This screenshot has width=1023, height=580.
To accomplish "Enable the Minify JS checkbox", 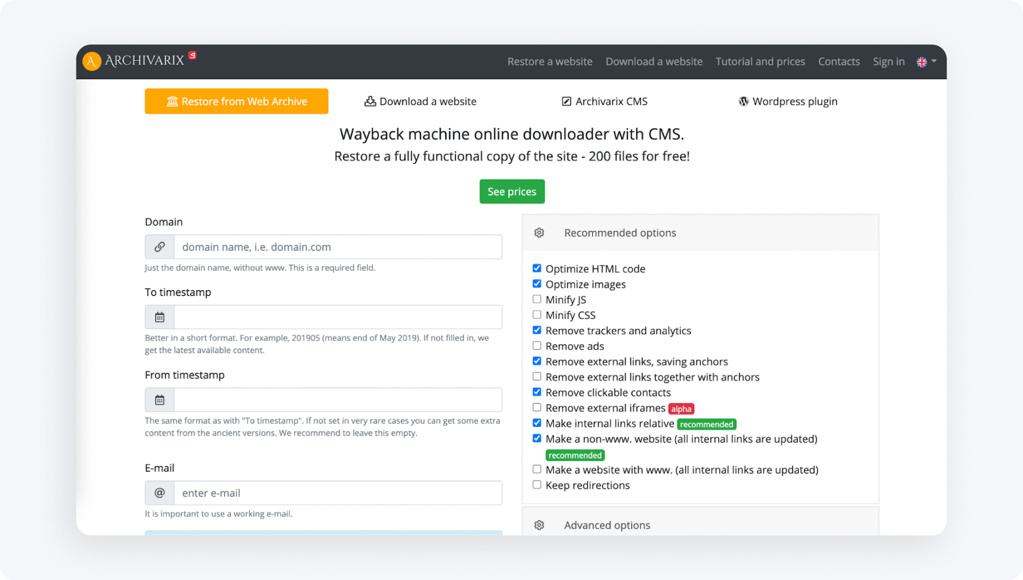I will point(537,300).
